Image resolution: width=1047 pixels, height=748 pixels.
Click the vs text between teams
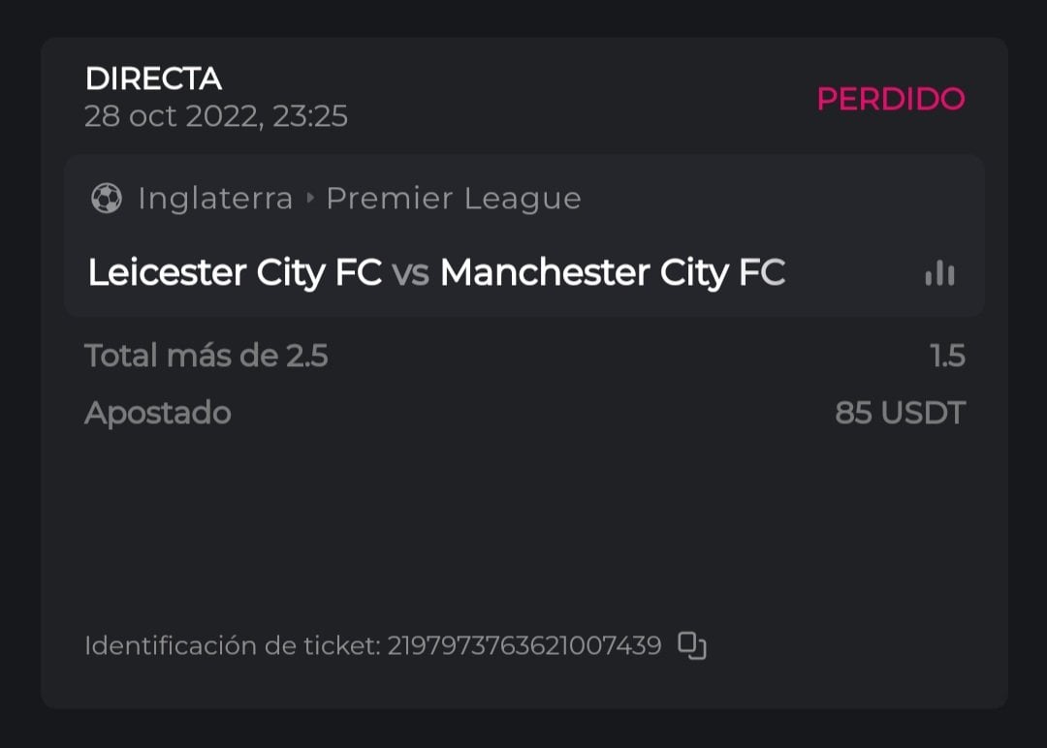coord(410,274)
